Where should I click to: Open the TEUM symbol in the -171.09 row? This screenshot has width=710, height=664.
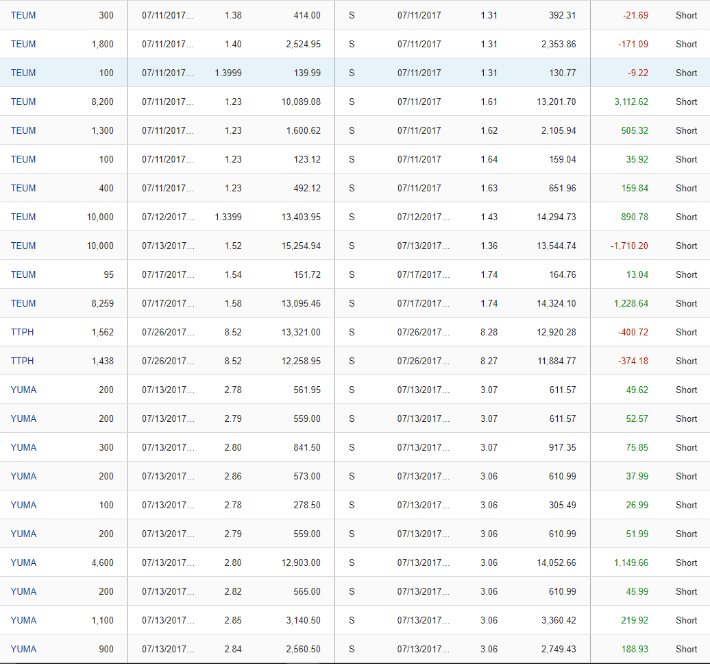pos(23,45)
